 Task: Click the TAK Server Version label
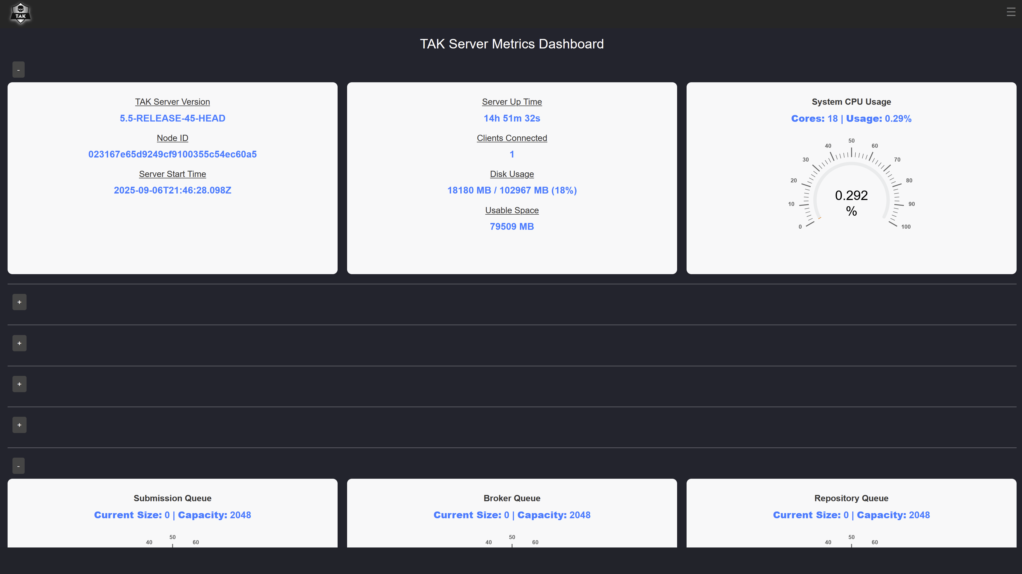click(x=172, y=102)
